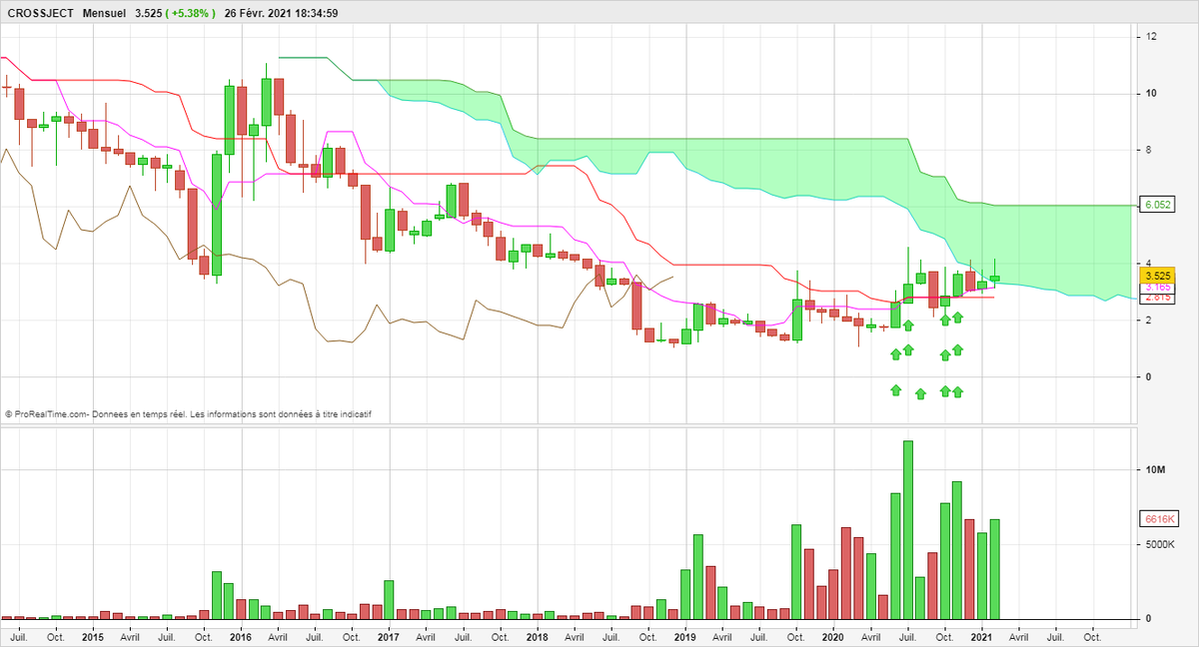
Task: Click the yellow 3.525 price tag
Action: [x=1158, y=276]
